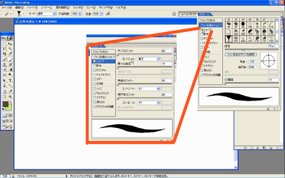Open brush preset picker arrow beside 70
285x178 pixels.
23,14
